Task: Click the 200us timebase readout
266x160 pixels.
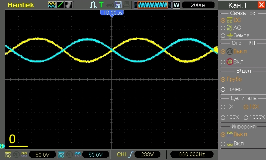Action: (198, 5)
